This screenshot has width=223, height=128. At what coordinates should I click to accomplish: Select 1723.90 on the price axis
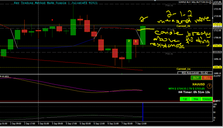click(x=217, y=9)
